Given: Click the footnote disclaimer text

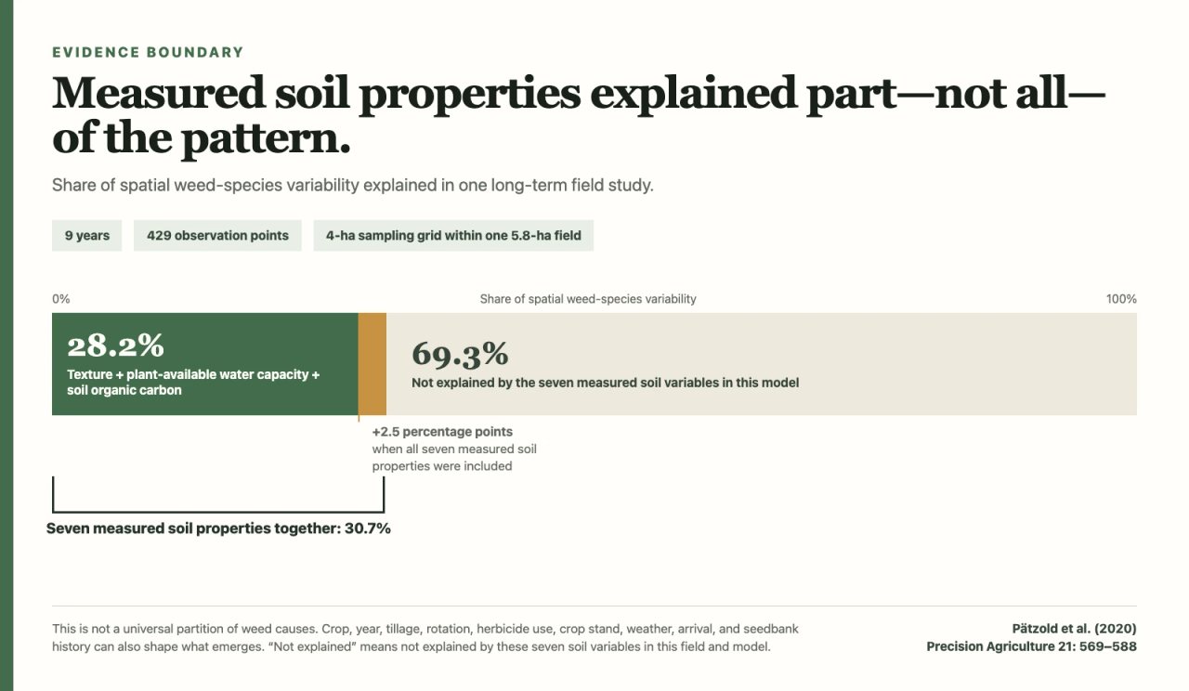Looking at the screenshot, I should pyautogui.click(x=425, y=637).
